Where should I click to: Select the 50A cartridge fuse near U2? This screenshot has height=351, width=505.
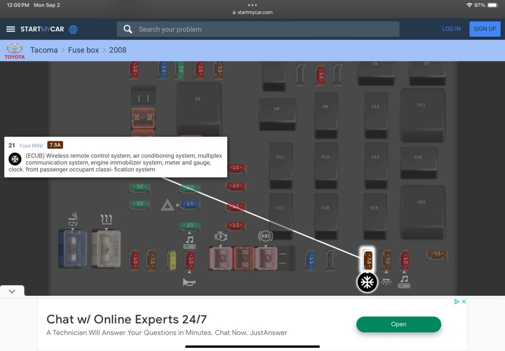click(143, 118)
